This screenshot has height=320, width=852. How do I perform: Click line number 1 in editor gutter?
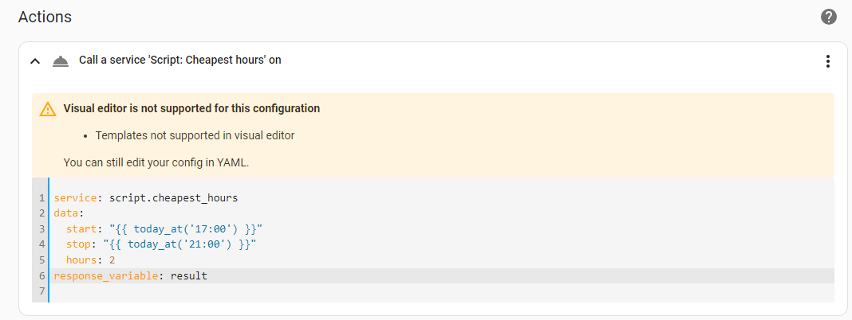point(41,197)
